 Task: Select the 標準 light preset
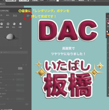coord(2,24)
